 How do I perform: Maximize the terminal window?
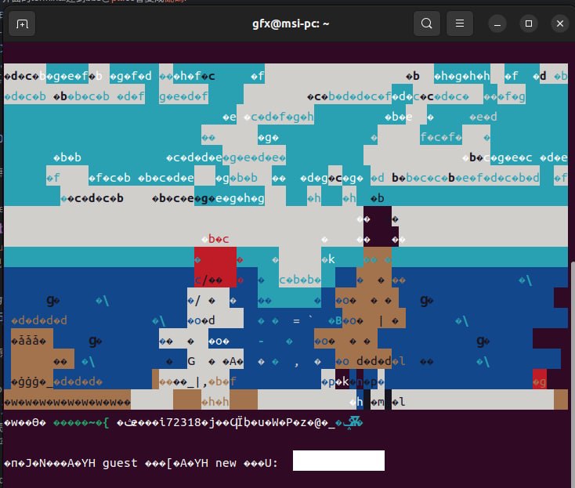(529, 23)
